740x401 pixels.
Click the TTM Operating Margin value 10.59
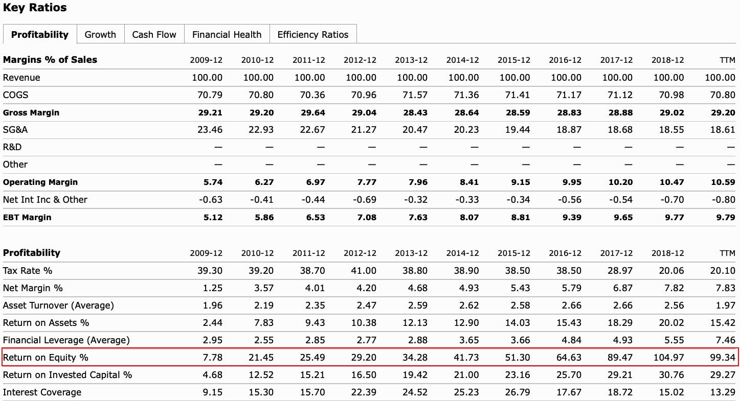[x=723, y=182]
